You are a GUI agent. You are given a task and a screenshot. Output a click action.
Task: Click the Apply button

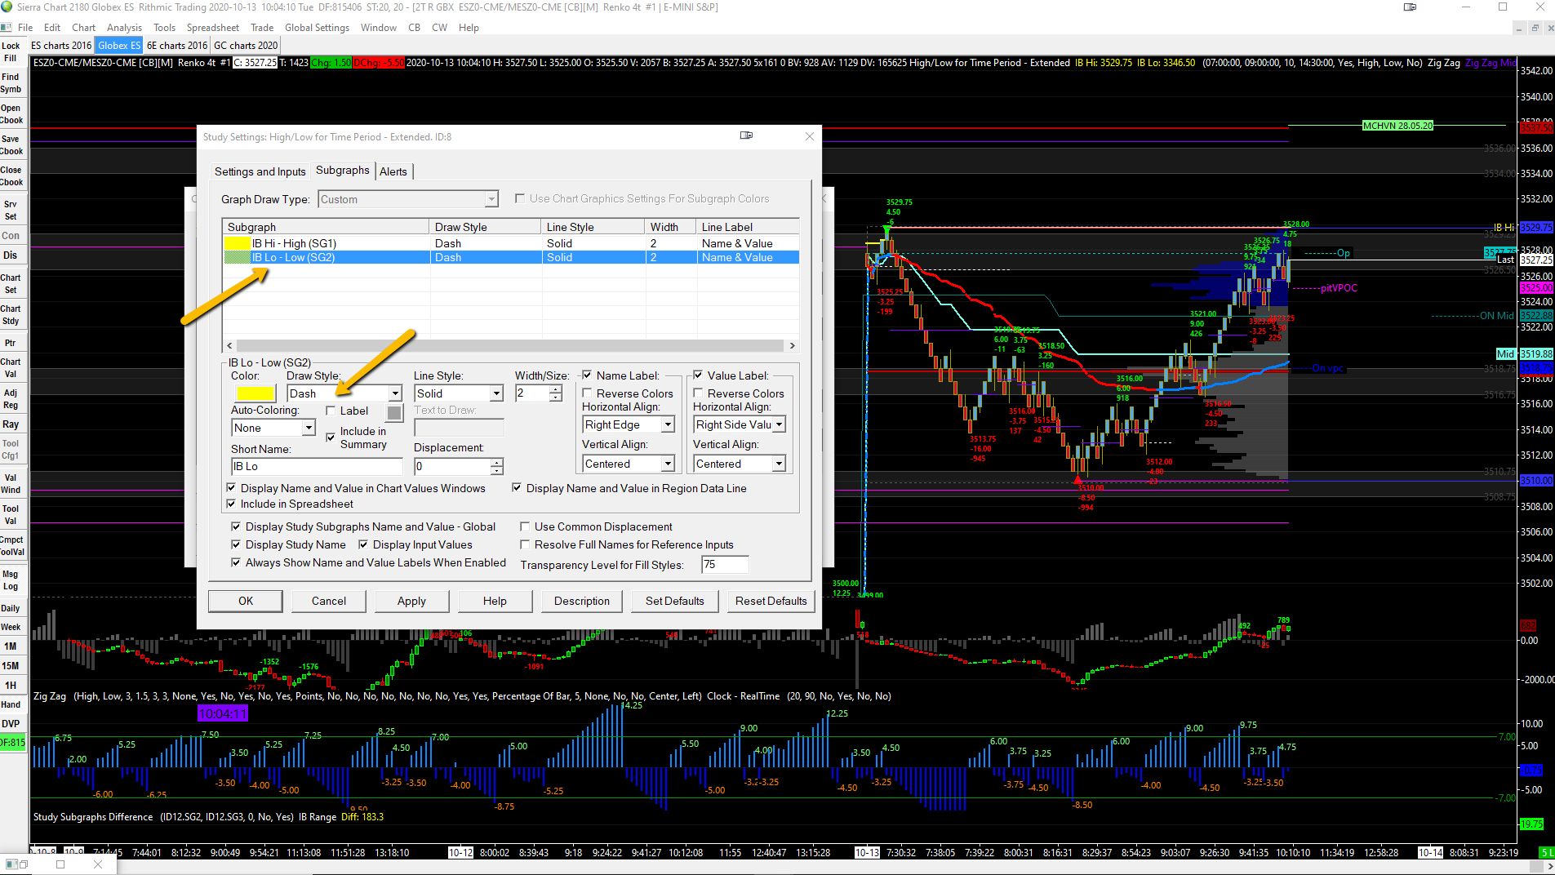point(411,602)
